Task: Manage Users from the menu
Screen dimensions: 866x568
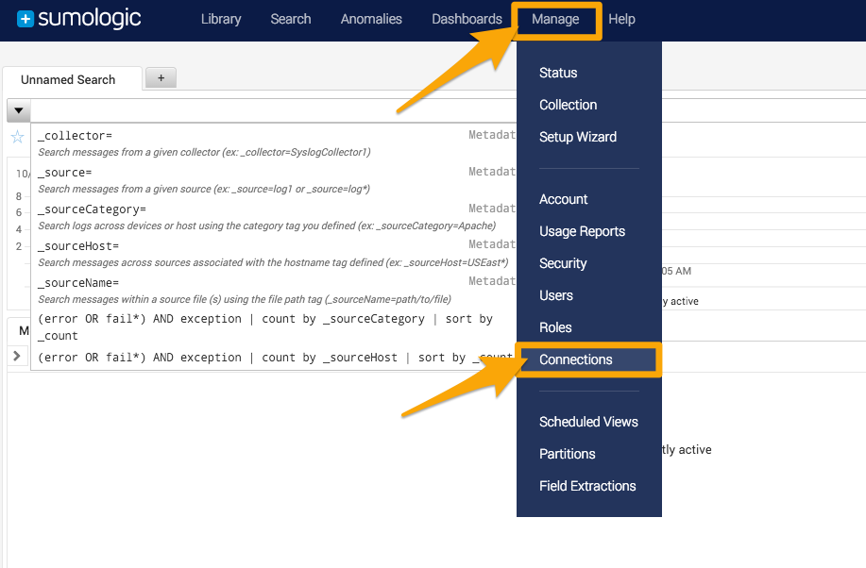Action: point(555,295)
